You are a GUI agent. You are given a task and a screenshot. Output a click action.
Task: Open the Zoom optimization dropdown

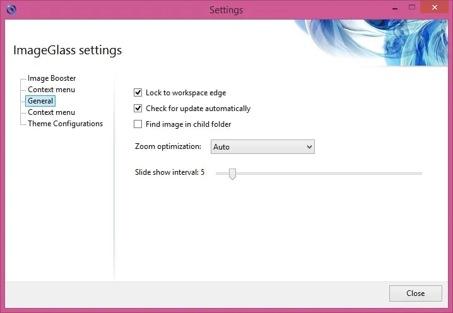262,147
